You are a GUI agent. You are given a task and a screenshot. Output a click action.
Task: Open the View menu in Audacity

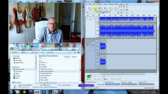coord(94,4)
